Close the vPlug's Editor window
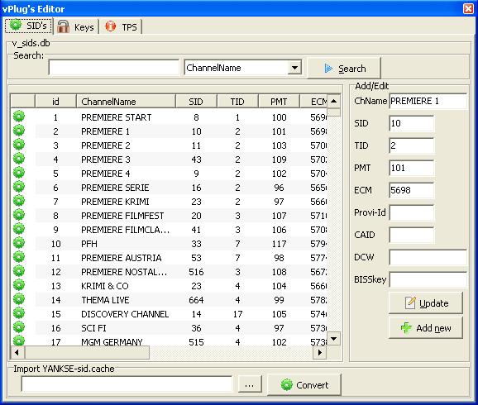The image size is (478, 405). (468, 8)
